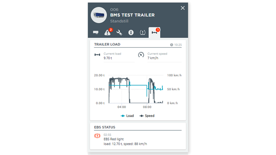The height and width of the screenshot is (155, 276).
Task: Click the BMS TEST TRAILER title
Action: coord(132,15)
